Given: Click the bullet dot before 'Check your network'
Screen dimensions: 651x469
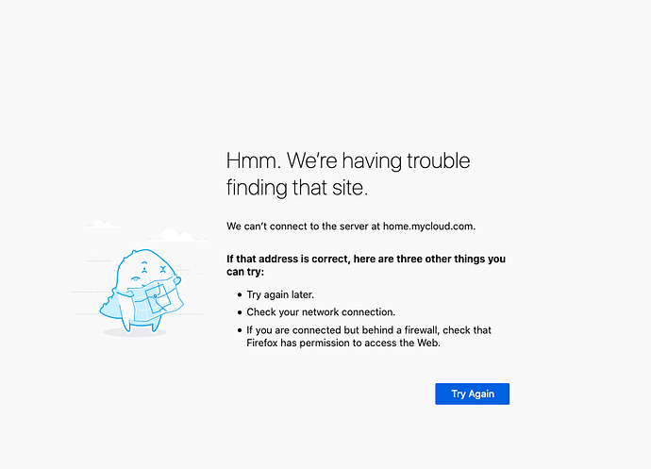Looking at the screenshot, I should 240,312.
